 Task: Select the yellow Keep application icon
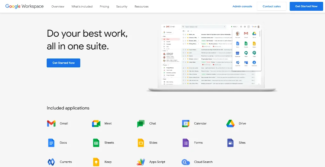pyautogui.click(x=96, y=162)
